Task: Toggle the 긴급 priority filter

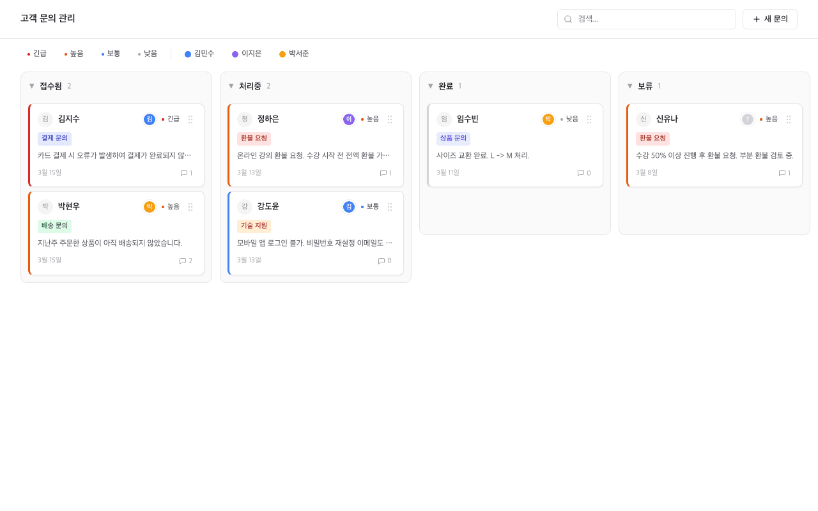Action: pyautogui.click(x=37, y=54)
